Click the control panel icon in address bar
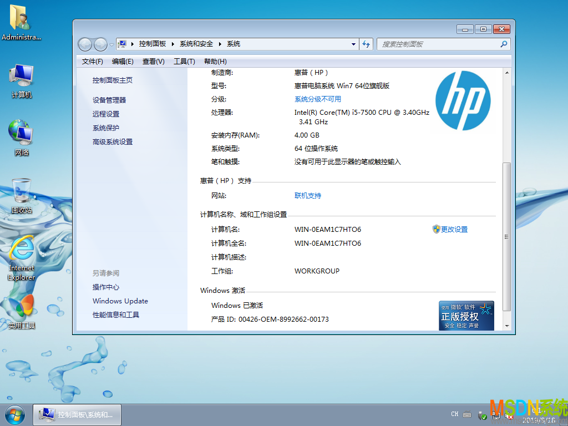Viewport: 568px width, 426px height. coord(123,44)
